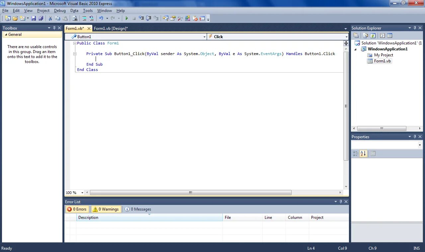This screenshot has width=425, height=252.
Task: Click View Code icon in Solution Explorer
Action: [x=382, y=35]
